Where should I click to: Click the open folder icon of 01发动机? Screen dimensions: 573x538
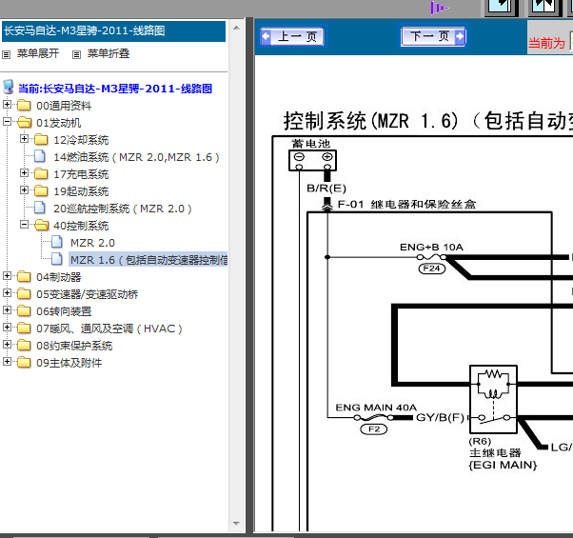(x=24, y=123)
